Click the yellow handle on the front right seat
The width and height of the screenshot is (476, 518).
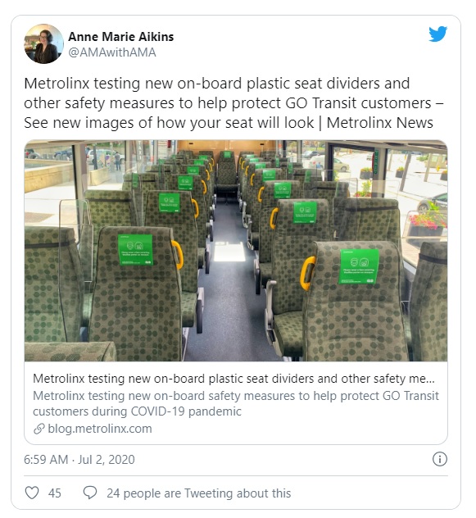pyautogui.click(x=307, y=273)
